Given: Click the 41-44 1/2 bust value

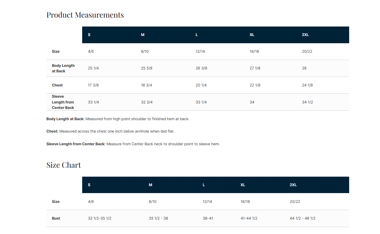Looking at the screenshot, I should point(249,218).
